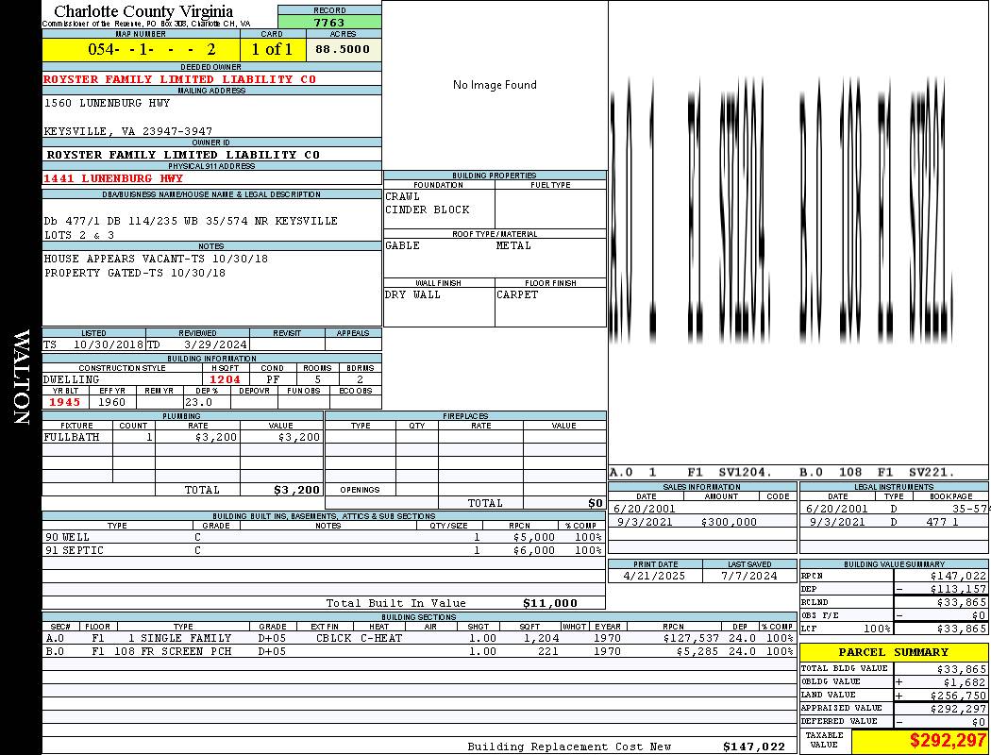991x755 pixels.
Task: Click Total Built In Value $11,000
Action: 550,603
